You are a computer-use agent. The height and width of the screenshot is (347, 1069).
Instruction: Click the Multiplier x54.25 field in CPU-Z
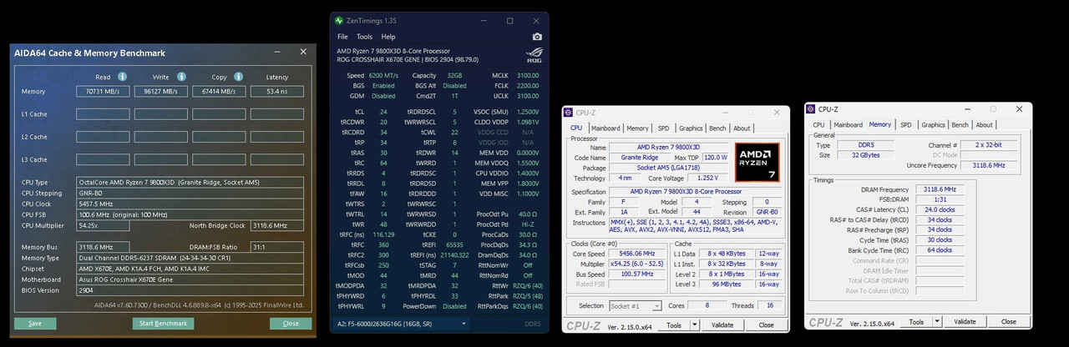[639, 264]
